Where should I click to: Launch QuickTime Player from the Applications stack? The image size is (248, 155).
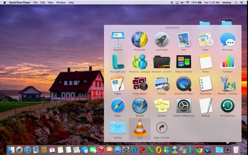click(x=184, y=84)
